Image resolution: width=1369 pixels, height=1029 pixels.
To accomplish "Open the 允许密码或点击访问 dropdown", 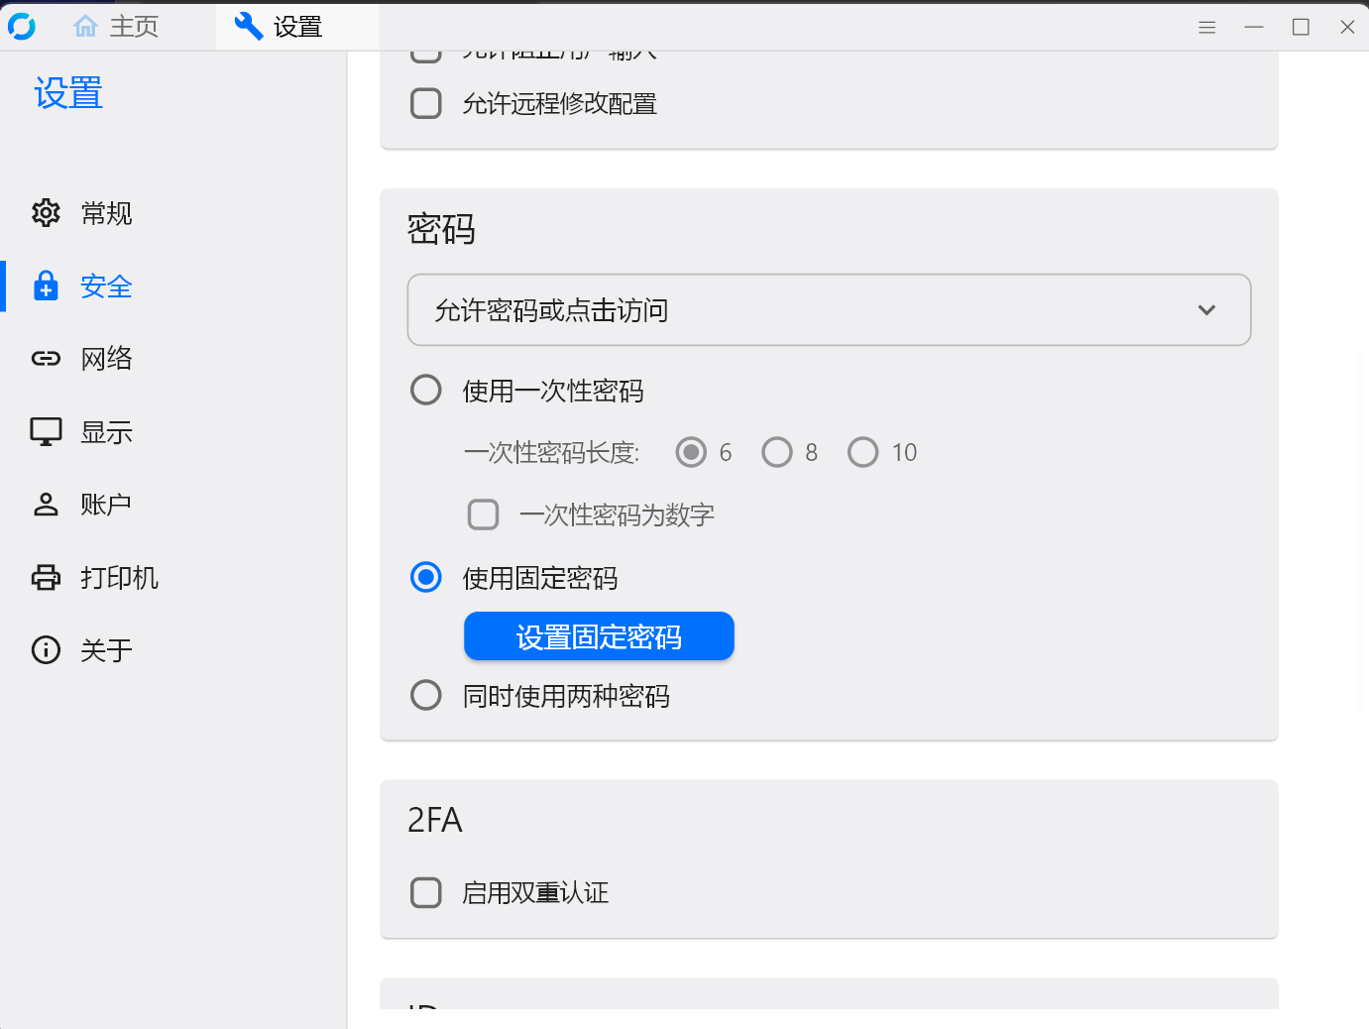I will point(829,309).
